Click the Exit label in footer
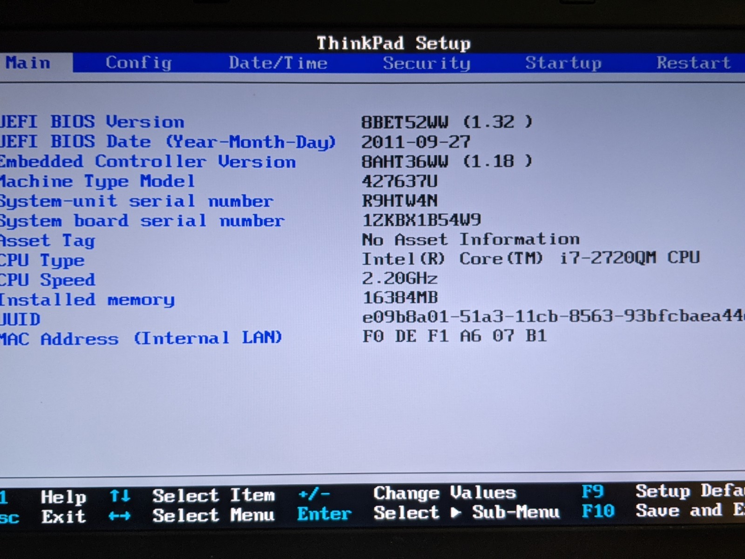Image resolution: width=745 pixels, height=559 pixels. point(63,517)
